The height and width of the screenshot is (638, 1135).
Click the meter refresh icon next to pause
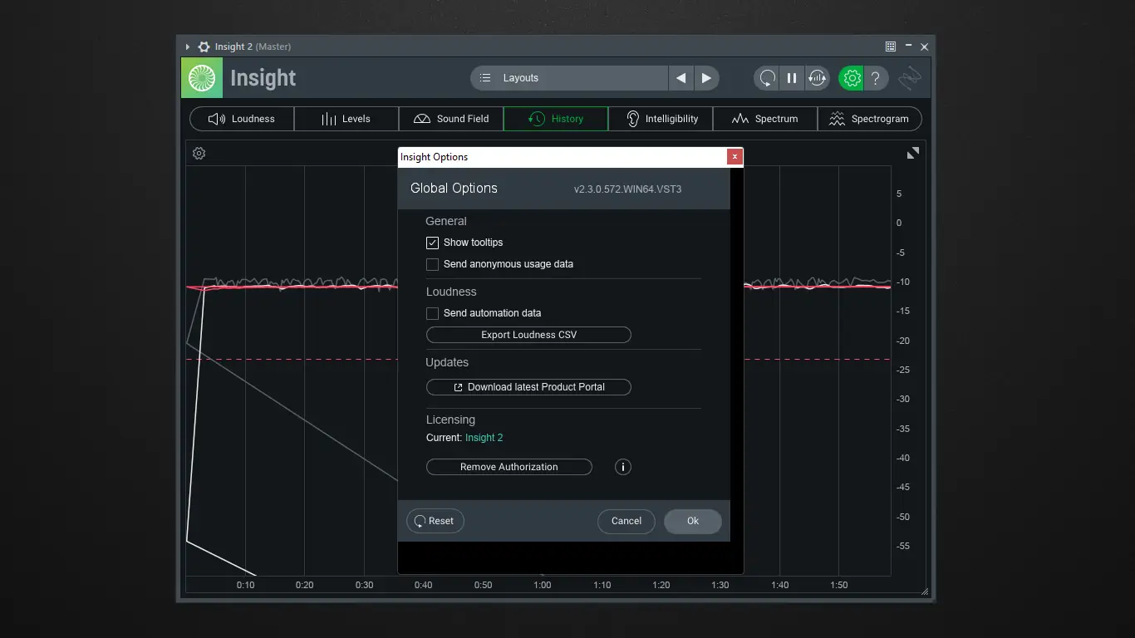pos(818,78)
